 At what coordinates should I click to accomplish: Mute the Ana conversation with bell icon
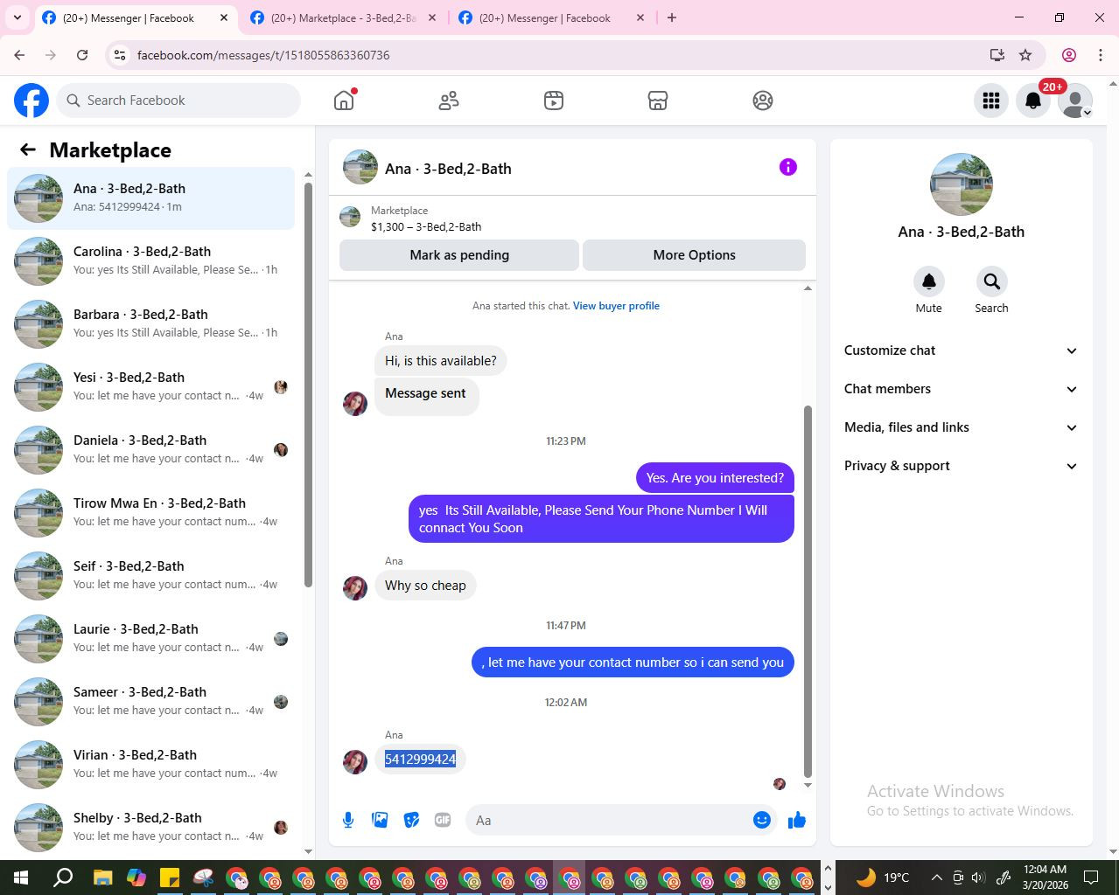point(929,281)
